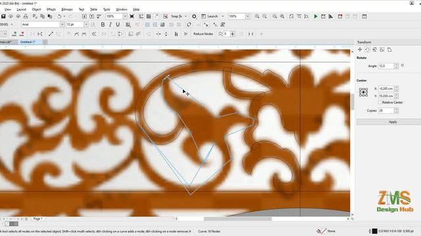Viewport: 421px width, 236px height.
Task: Click the Full-screen preview icon
Action: point(132,16)
